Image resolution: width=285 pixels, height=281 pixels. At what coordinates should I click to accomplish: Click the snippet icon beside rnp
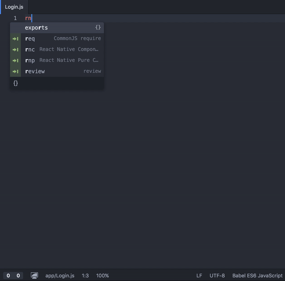tap(15, 60)
